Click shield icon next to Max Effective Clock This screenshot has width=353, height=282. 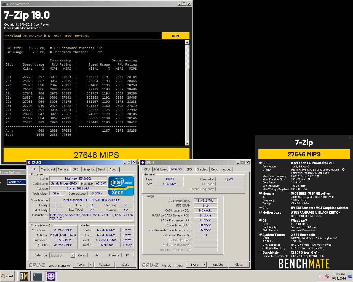click(309, 179)
